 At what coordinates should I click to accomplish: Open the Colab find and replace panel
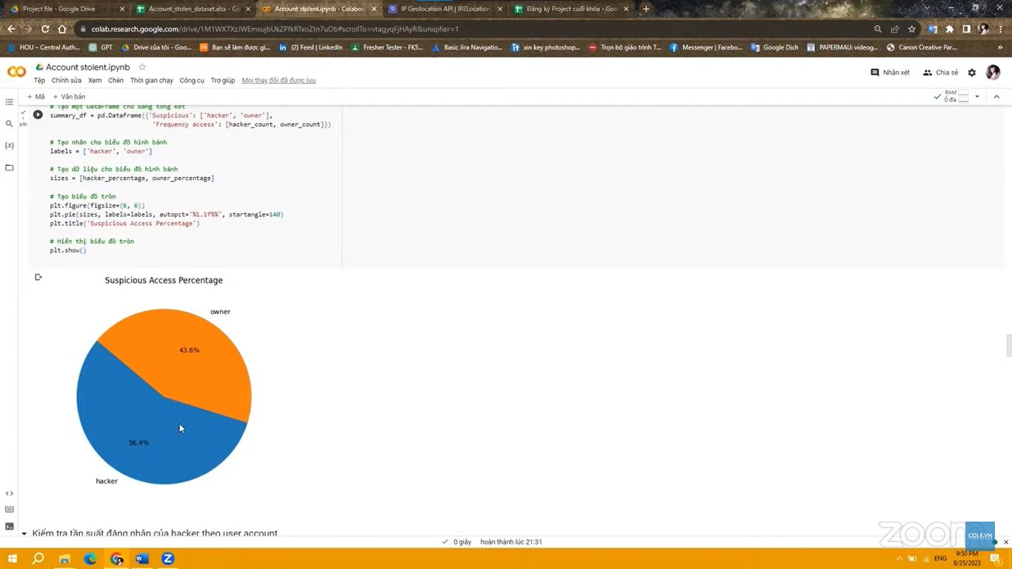pos(10,124)
